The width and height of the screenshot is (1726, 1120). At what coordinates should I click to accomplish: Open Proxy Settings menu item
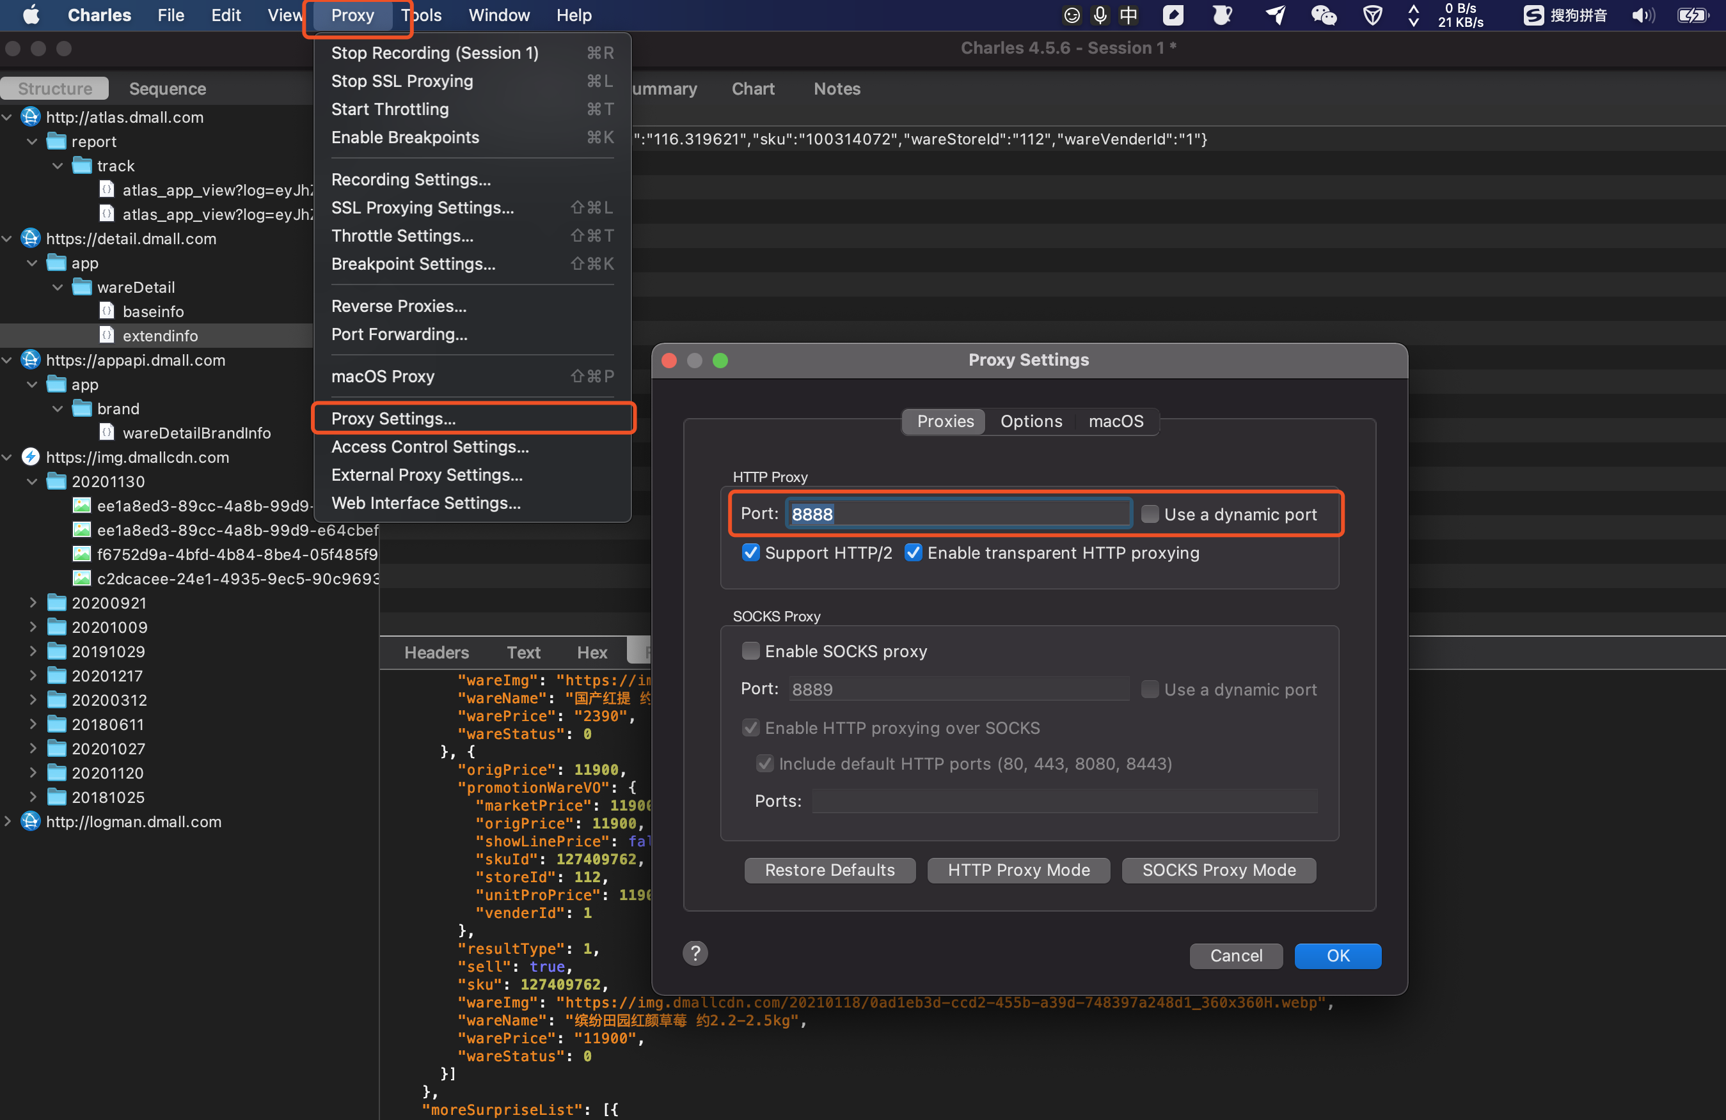point(394,419)
